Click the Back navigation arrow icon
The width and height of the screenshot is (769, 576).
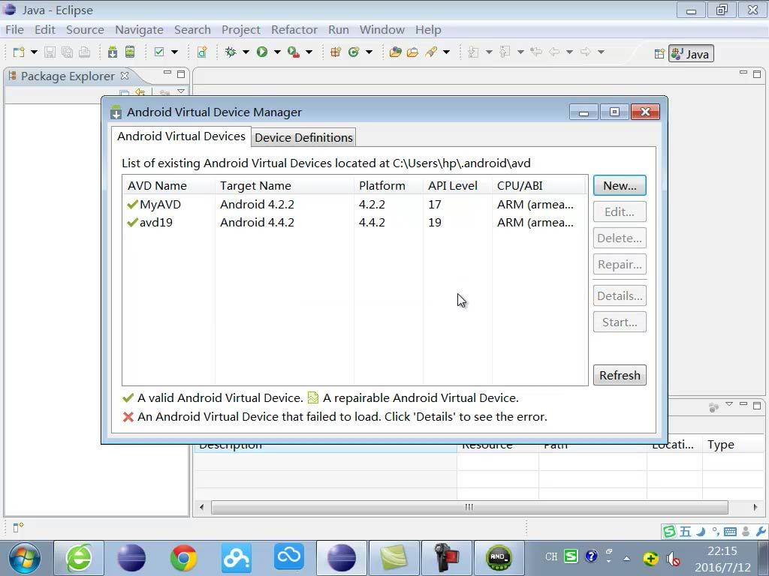click(554, 52)
